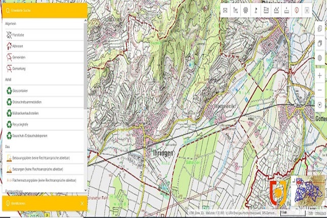Click the envelope icon in the top toolbar
This screenshot has width=327, height=218.
pos(225,10)
